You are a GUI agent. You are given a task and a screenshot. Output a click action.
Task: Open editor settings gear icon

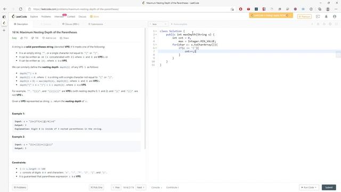[330, 24]
